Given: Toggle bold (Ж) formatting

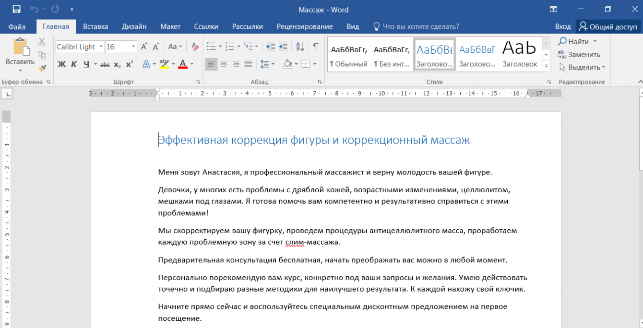Looking at the screenshot, I should (61, 64).
